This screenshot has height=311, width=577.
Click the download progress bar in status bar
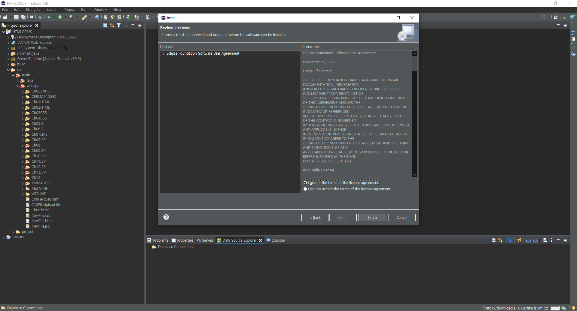[555, 308]
